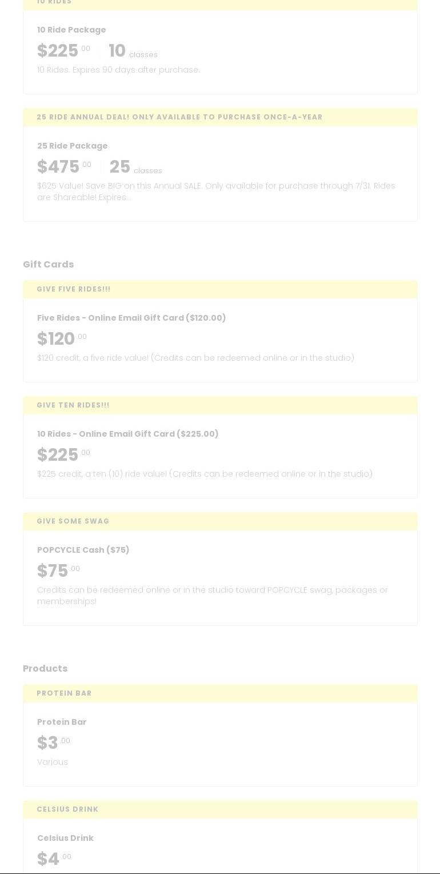This screenshot has width=440, height=874.
Task: Click the $625 Value sale description
Action: 216,191
